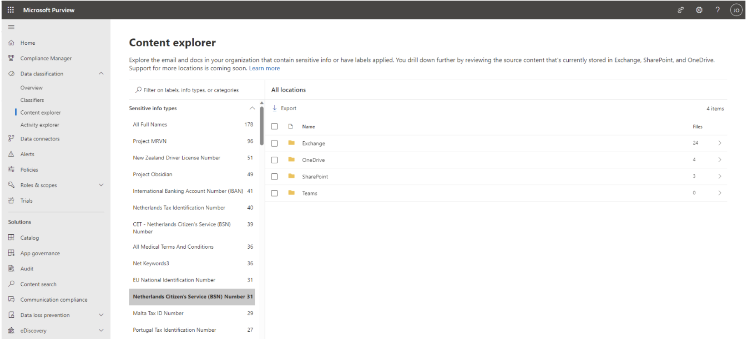Check the SharePoint row checkbox

[x=274, y=177]
